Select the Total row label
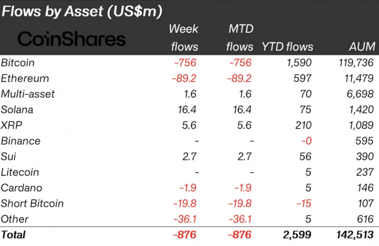Image resolution: width=379 pixels, height=246 pixels. point(13,235)
